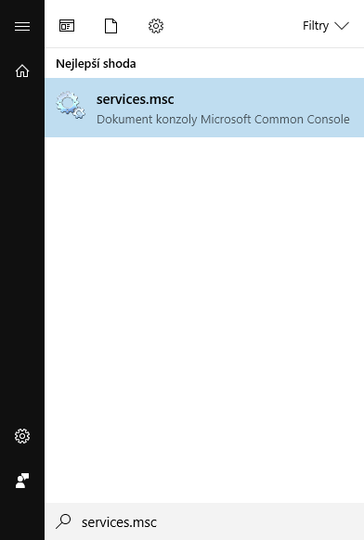Open the services.msc best match result
Image resolution: width=364 pixels, height=540 pixels.
204,108
